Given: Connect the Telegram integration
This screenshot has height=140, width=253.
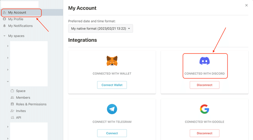Looking at the screenshot, I should point(112,133).
